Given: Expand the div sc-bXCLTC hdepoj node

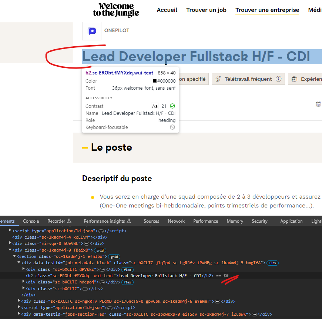Looking at the screenshot, I should (x=23, y=282).
